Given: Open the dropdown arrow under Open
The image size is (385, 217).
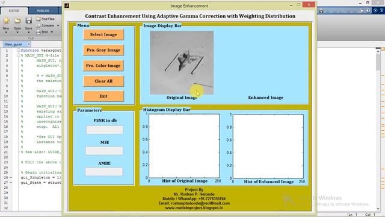Looking at the screenshot, I should [x=17, y=32].
